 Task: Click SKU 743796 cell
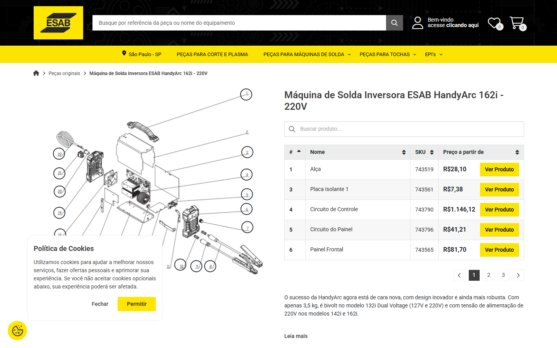424,230
